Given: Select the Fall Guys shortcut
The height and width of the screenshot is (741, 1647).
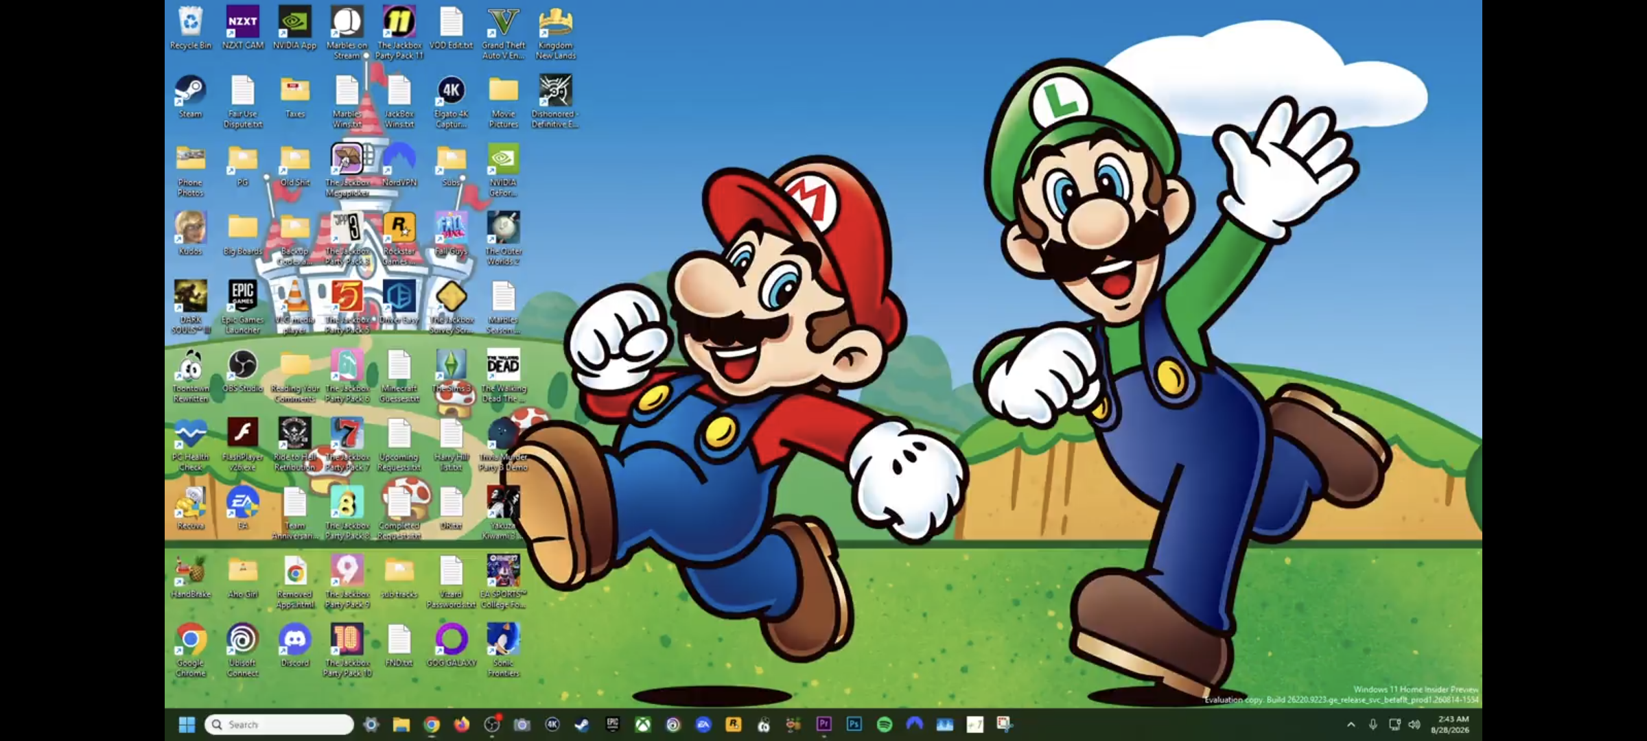Looking at the screenshot, I should point(452,233).
